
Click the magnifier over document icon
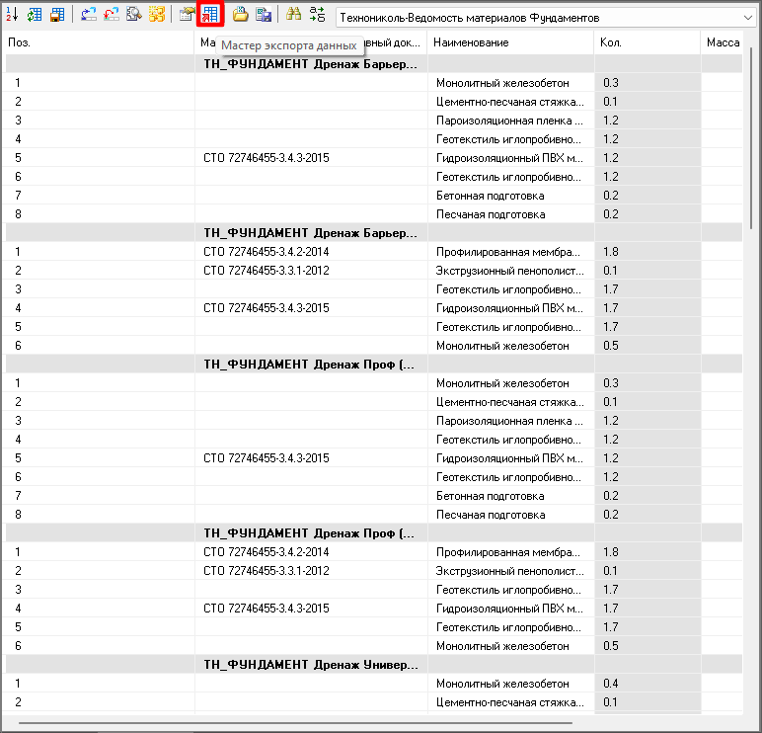pyautogui.click(x=133, y=15)
